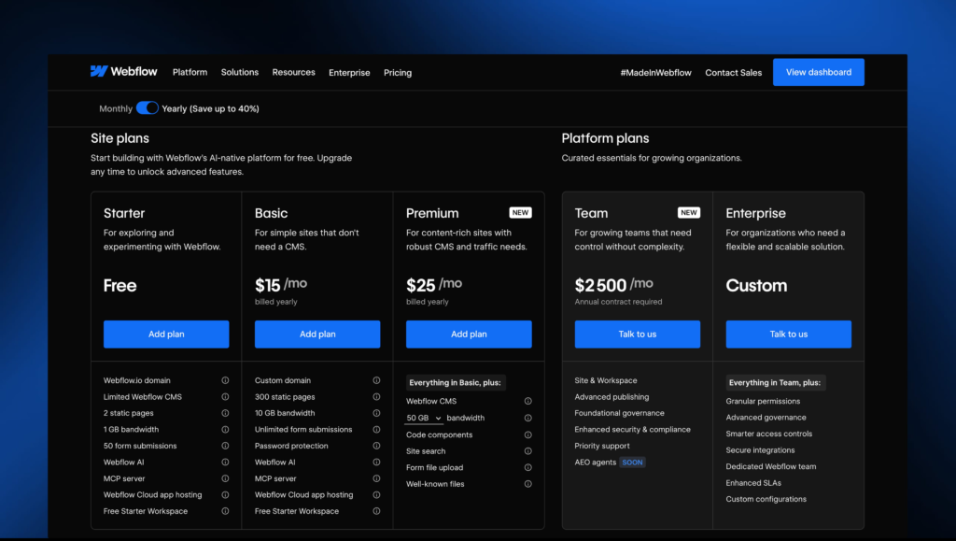Screen dimensions: 956x541
Task: Click Contact Sales link
Action: (x=734, y=73)
